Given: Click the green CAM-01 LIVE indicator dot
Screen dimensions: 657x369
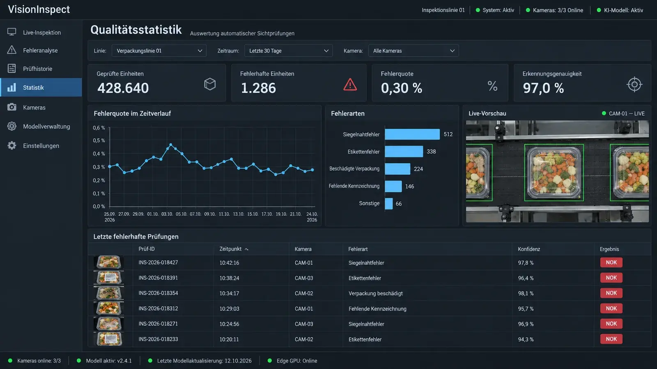Looking at the screenshot, I should coord(604,114).
